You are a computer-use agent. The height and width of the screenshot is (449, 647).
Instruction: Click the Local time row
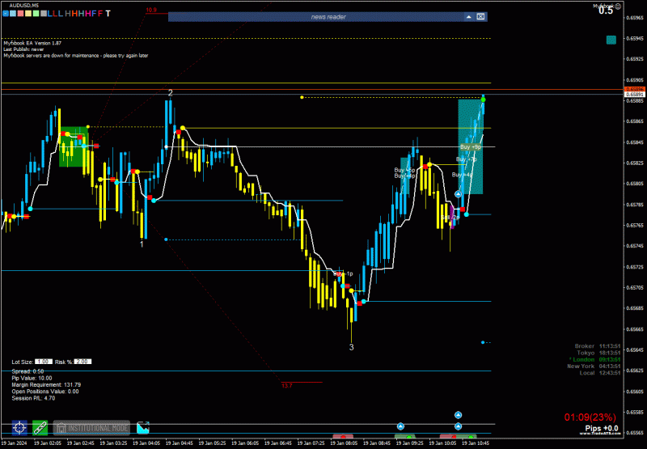(x=600, y=373)
